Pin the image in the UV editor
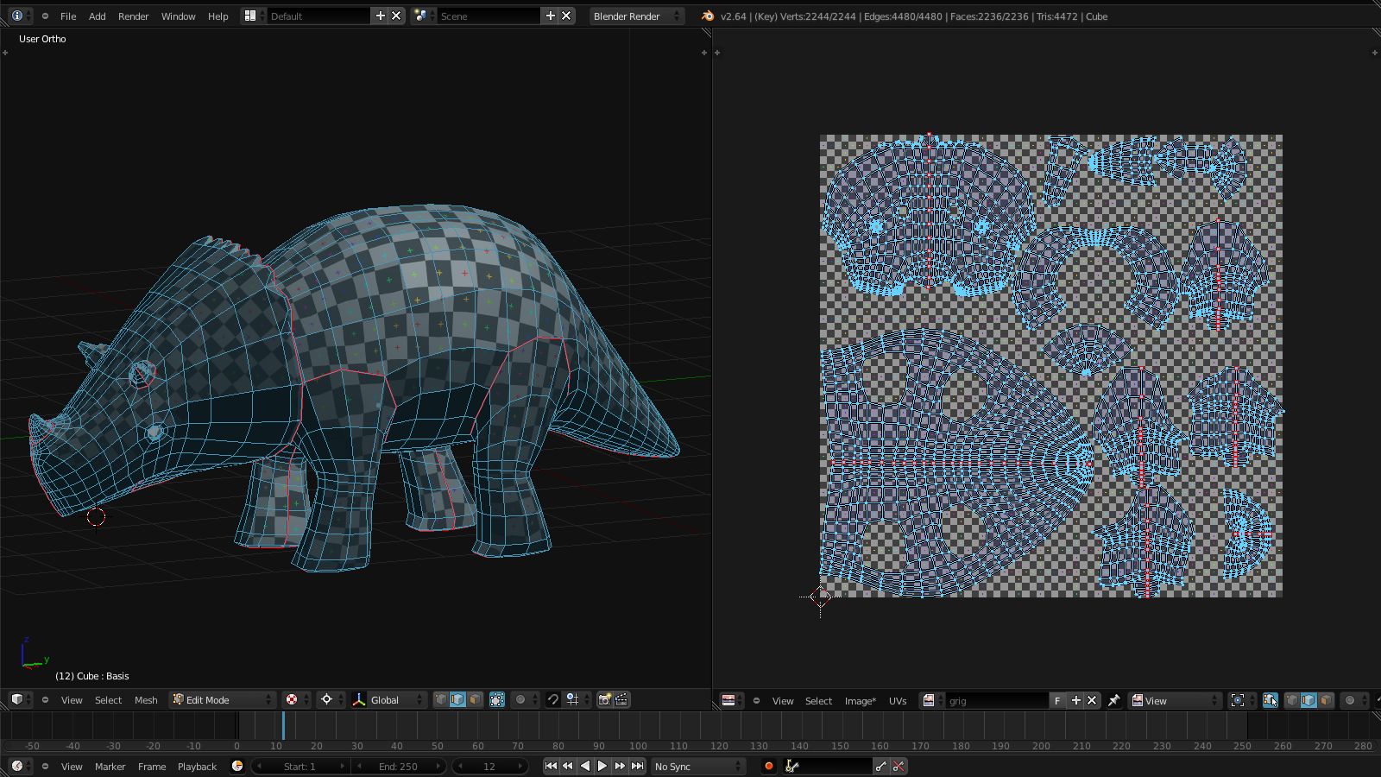 pos(1113,701)
